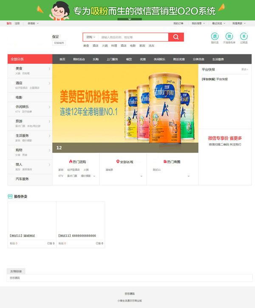Open the 团购 search type dropdown

pyautogui.click(x=91, y=37)
